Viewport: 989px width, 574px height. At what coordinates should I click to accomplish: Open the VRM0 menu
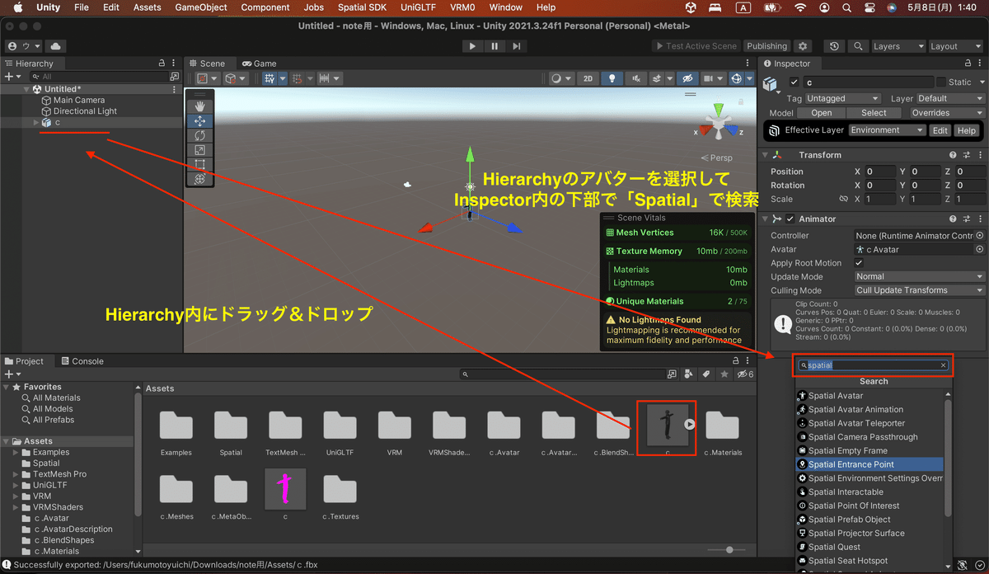coord(462,7)
